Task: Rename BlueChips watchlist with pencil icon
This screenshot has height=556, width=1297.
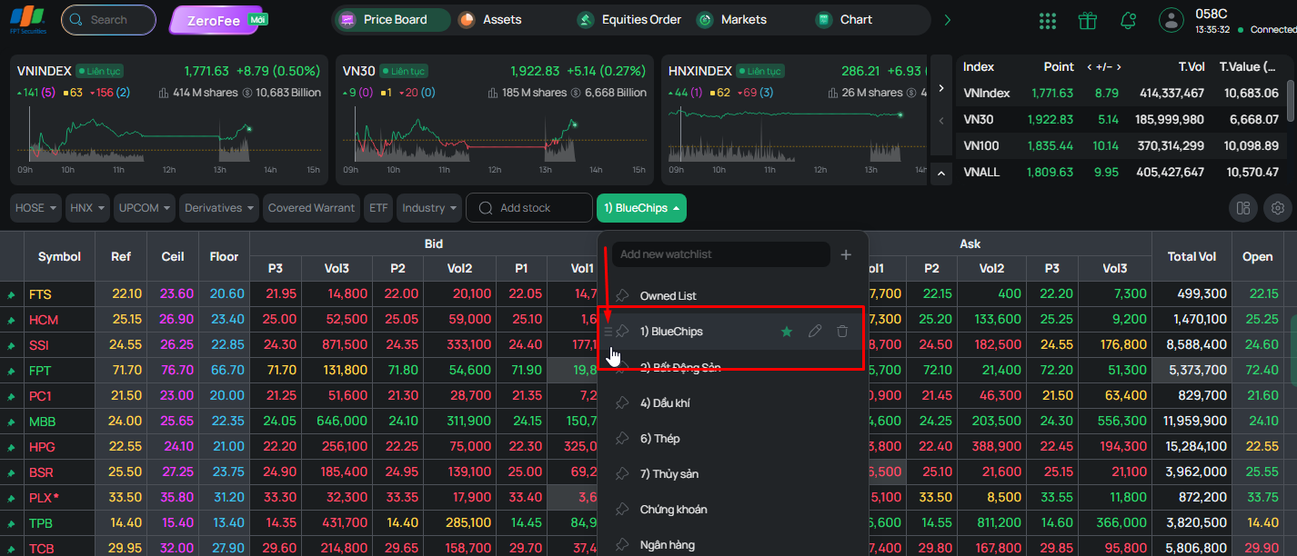Action: click(x=815, y=332)
